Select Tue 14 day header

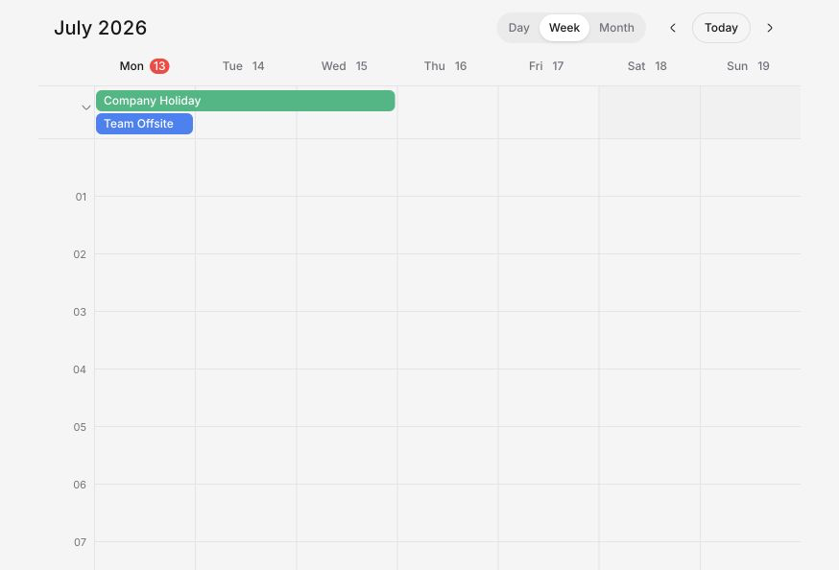coord(244,66)
